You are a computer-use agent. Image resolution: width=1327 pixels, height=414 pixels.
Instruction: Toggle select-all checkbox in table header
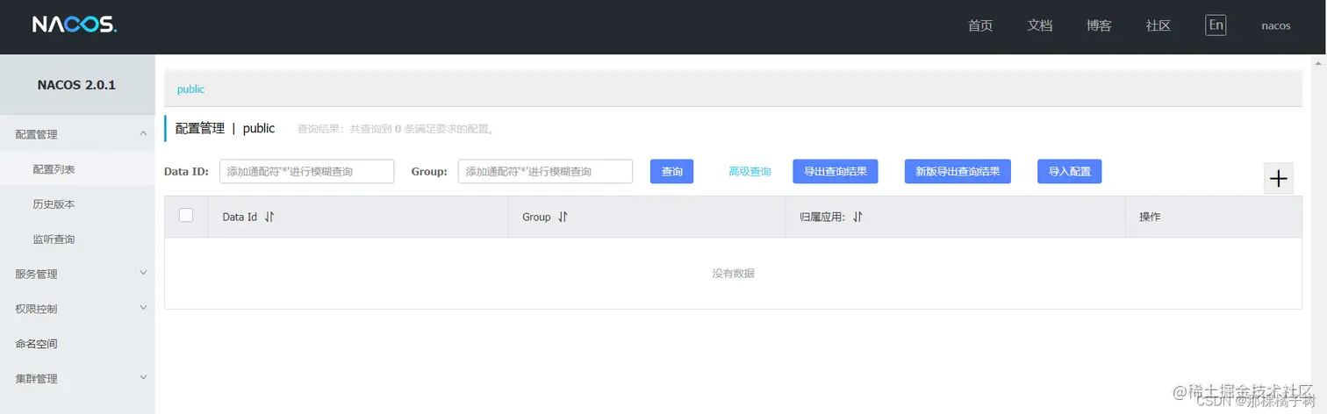coord(186,215)
